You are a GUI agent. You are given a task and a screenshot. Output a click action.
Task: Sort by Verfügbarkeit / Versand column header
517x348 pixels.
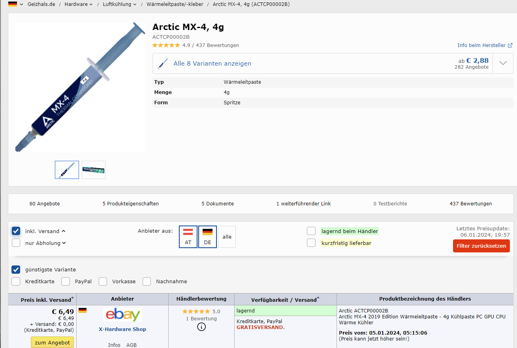tap(284, 299)
